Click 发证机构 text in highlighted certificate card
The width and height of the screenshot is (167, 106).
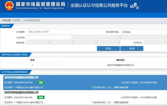(24, 87)
